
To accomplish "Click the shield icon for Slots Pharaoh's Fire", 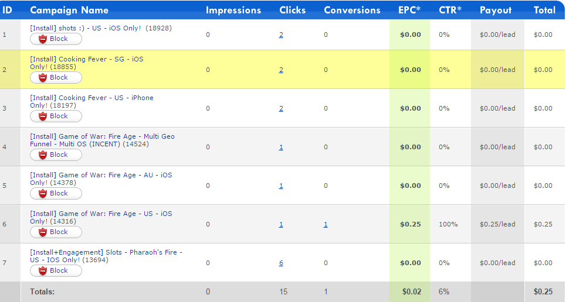I will [x=42, y=271].
